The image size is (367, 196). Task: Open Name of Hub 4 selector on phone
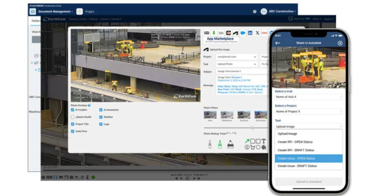(x=309, y=97)
